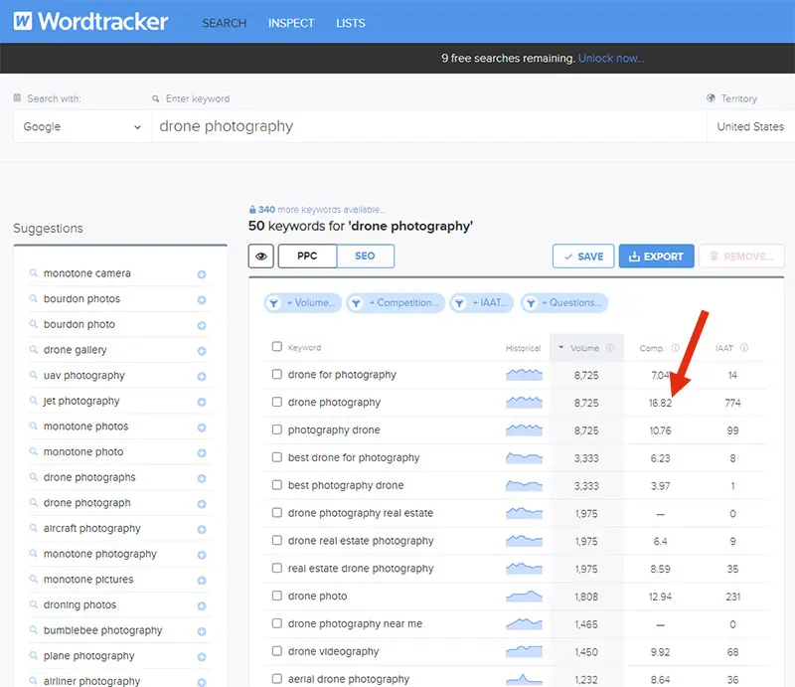Check the select-all Keyword checkbox
Screen dimensions: 795x687
[277, 347]
